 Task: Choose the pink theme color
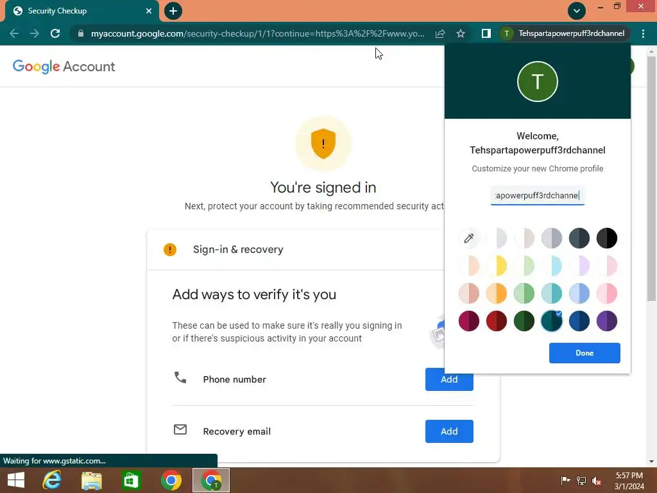click(x=607, y=293)
